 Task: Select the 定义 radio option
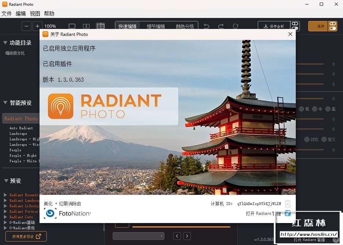click(324, 139)
